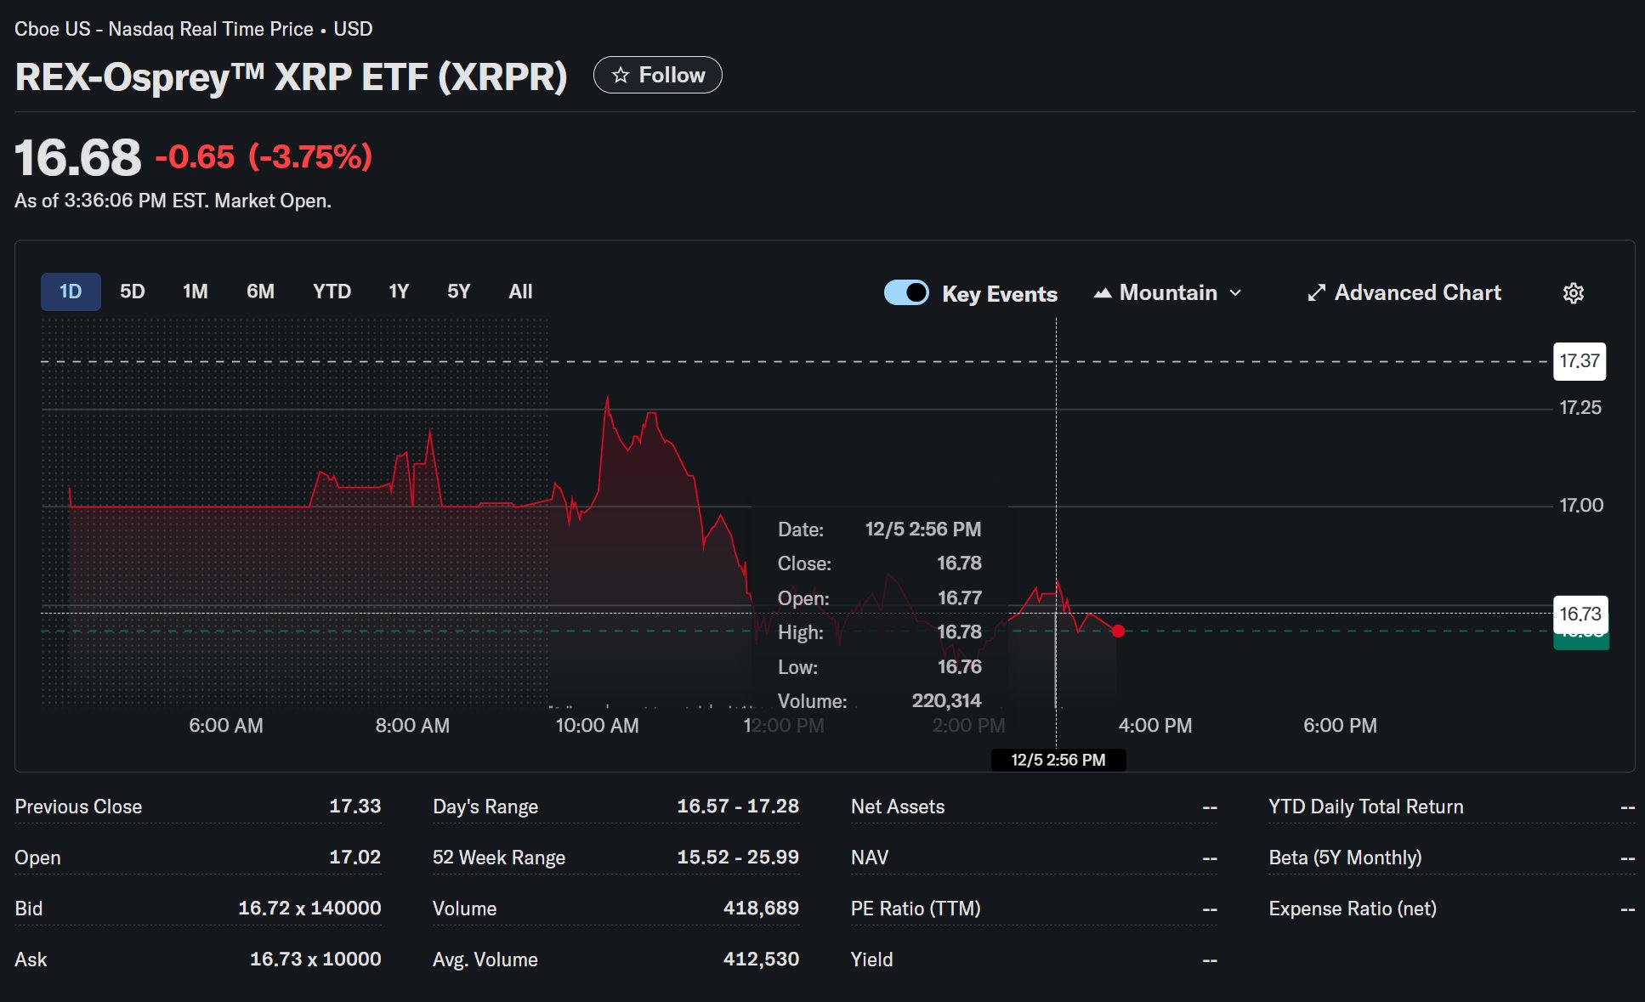Choose the 6M chart range

pos(260,292)
